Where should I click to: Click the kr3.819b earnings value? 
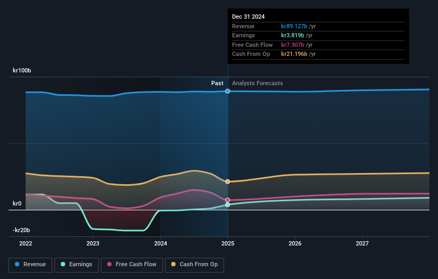pos(292,35)
